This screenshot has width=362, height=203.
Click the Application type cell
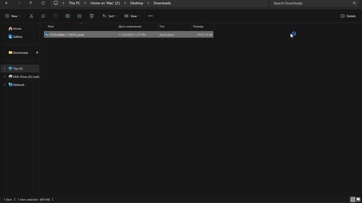[167, 35]
